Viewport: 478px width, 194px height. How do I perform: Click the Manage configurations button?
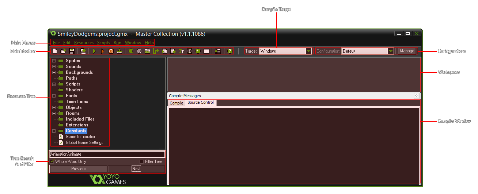click(407, 51)
